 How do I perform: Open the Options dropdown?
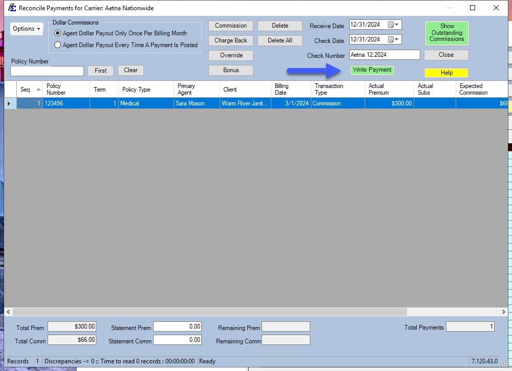pos(26,29)
